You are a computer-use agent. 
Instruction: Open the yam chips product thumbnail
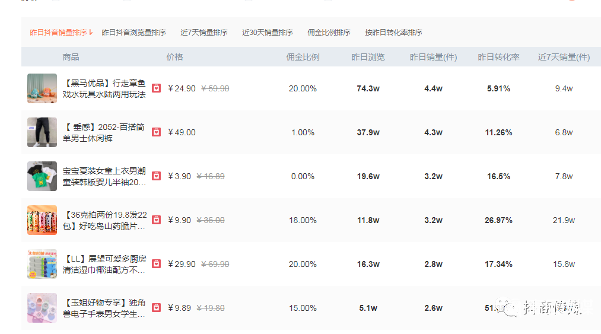[x=42, y=220]
